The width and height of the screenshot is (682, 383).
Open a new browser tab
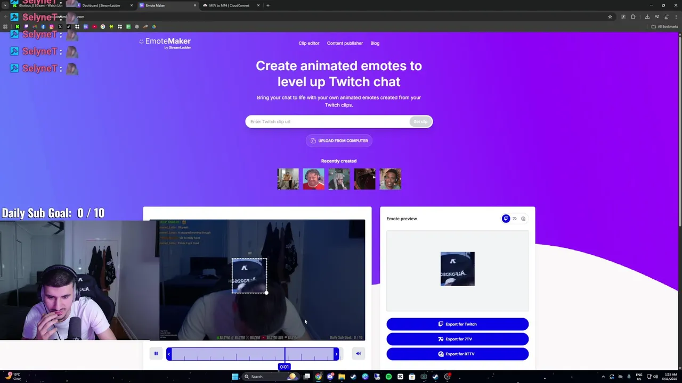click(x=268, y=5)
